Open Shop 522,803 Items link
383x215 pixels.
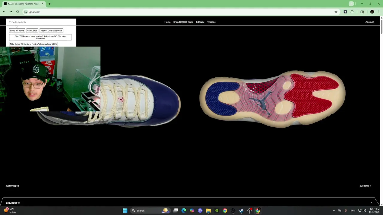point(183,22)
